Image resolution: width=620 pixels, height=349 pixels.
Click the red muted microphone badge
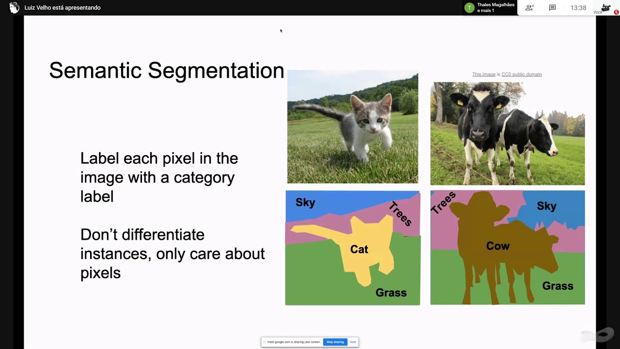click(x=616, y=13)
